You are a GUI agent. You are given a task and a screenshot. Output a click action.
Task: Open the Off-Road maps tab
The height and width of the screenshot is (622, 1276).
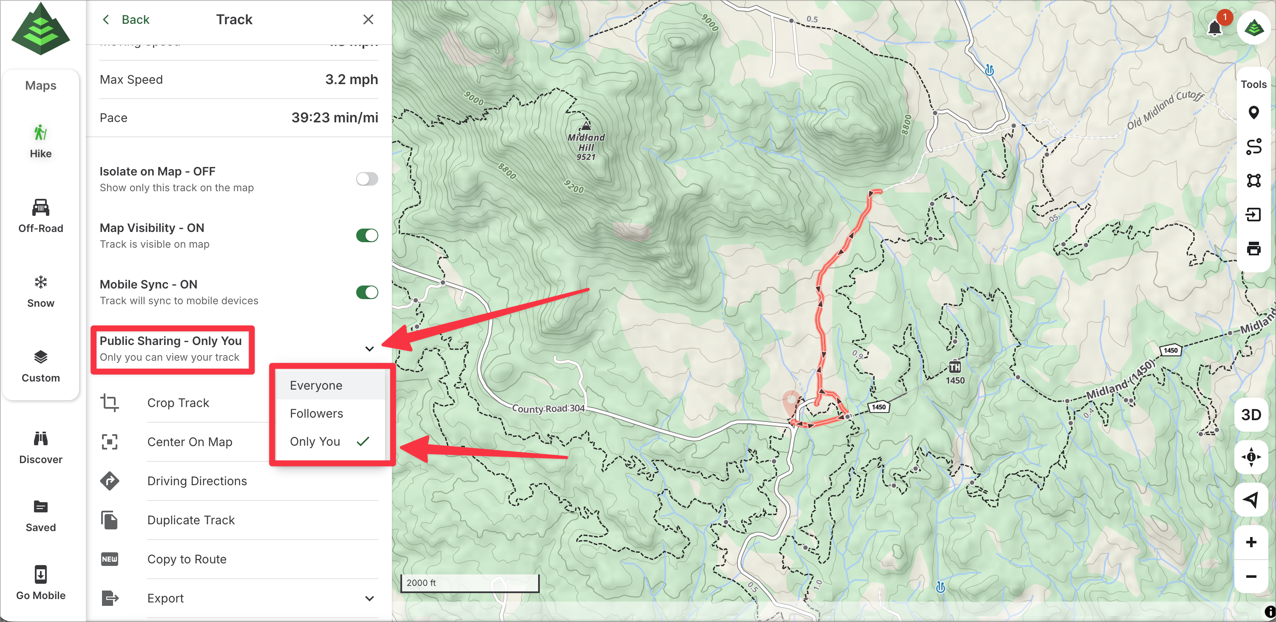tap(41, 215)
